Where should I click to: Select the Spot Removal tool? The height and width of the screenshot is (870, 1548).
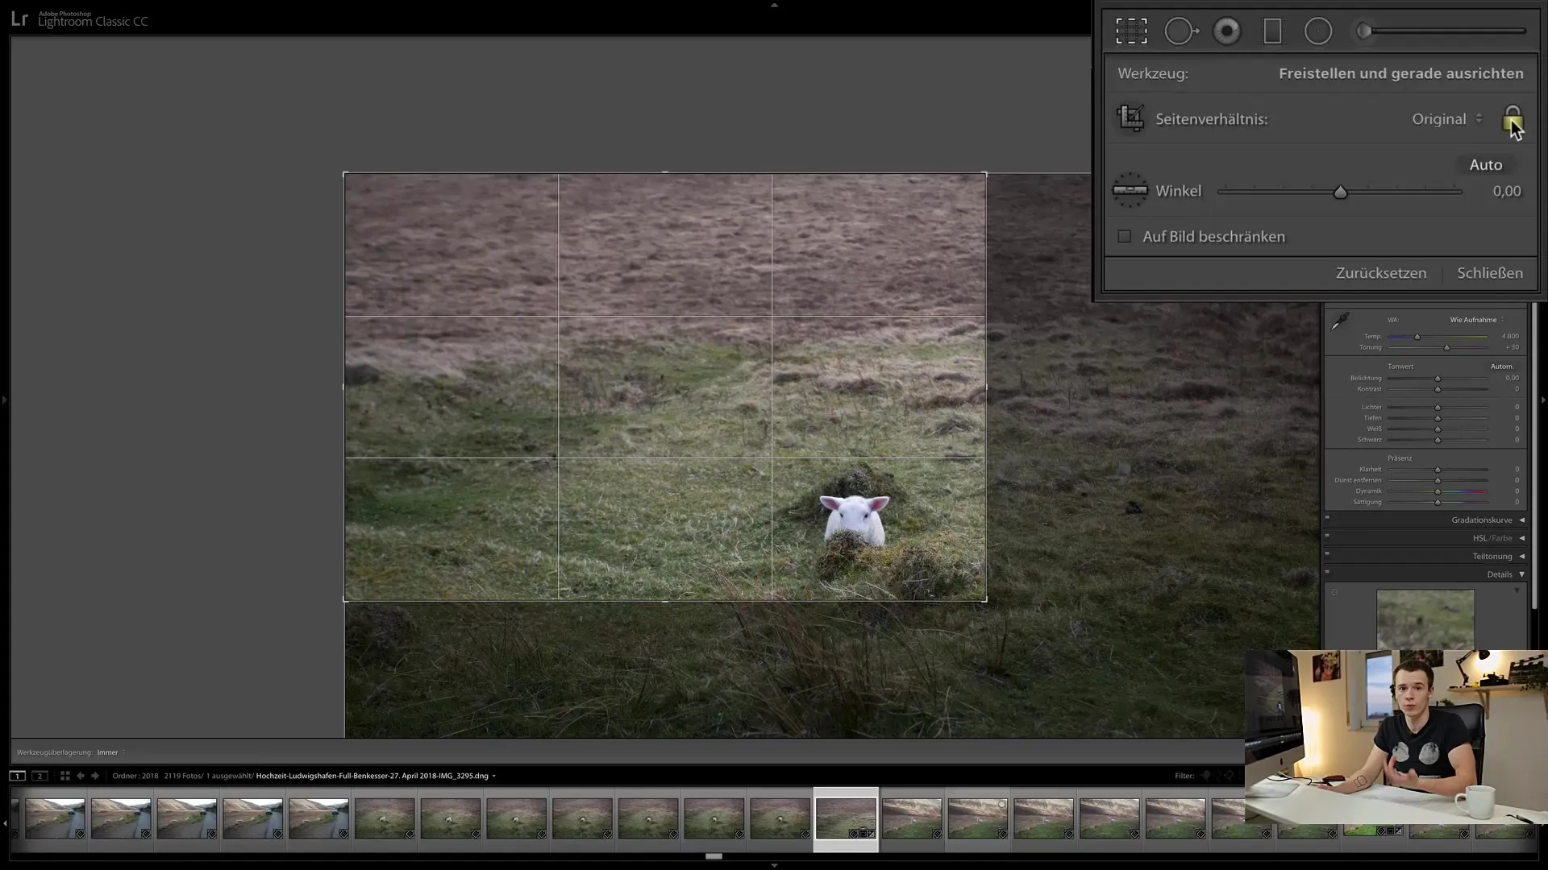[x=1182, y=31]
